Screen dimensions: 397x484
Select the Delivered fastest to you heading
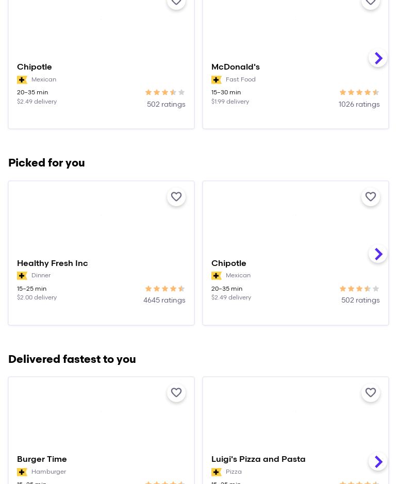point(72,359)
